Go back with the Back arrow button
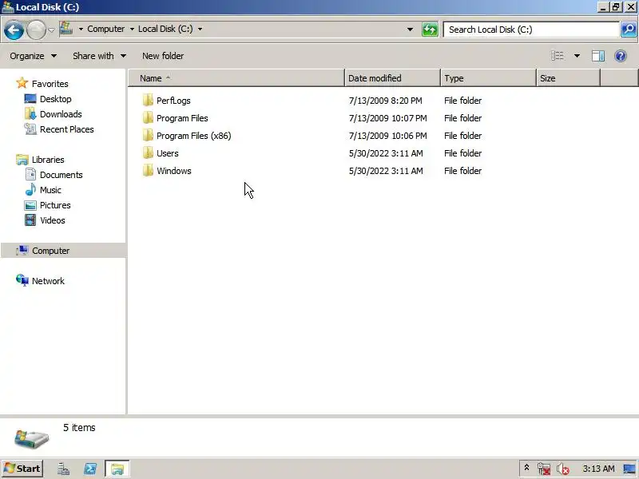 tap(14, 30)
